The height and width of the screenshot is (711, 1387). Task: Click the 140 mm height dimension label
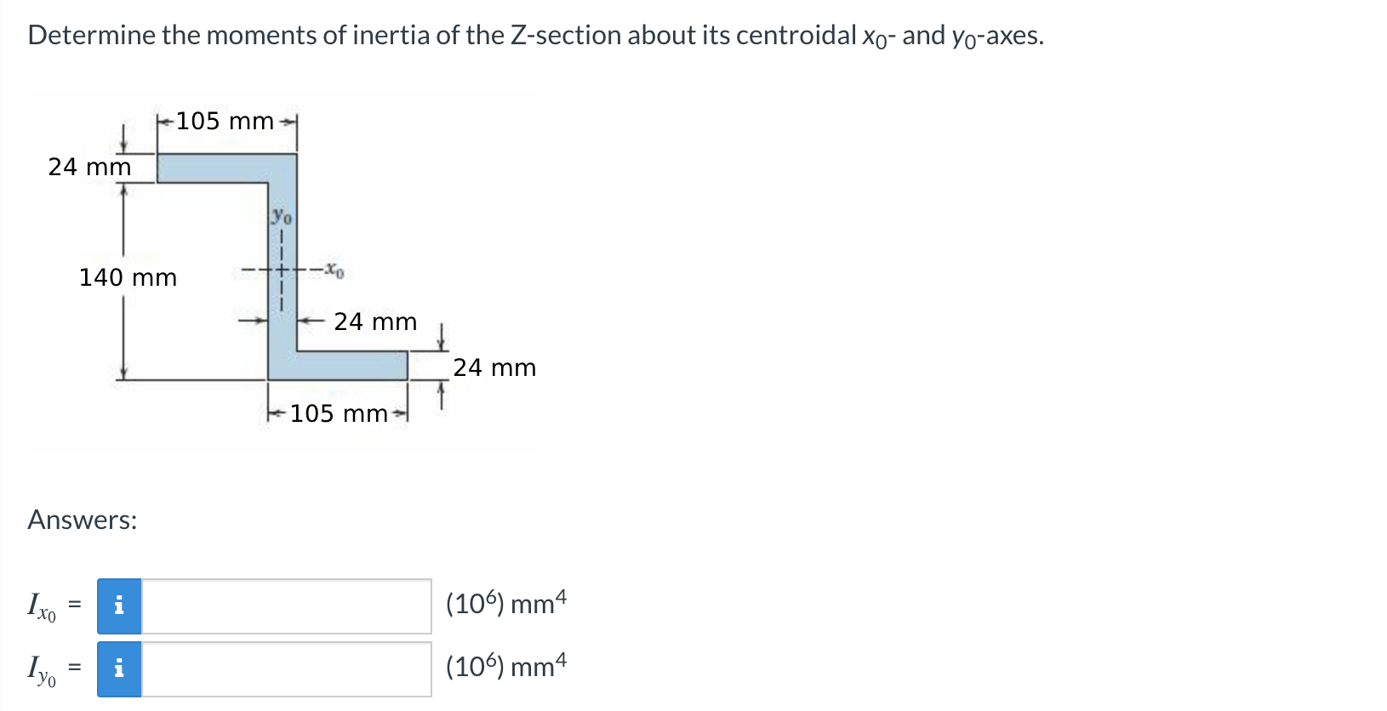pyautogui.click(x=128, y=277)
